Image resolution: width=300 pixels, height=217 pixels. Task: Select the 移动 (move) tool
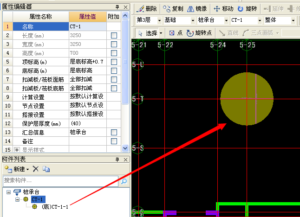(223, 9)
